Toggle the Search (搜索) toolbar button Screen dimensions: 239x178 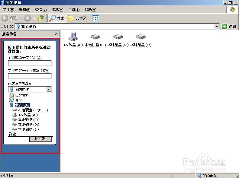(57, 18)
